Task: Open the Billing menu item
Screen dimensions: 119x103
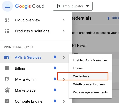Action: click(20, 68)
